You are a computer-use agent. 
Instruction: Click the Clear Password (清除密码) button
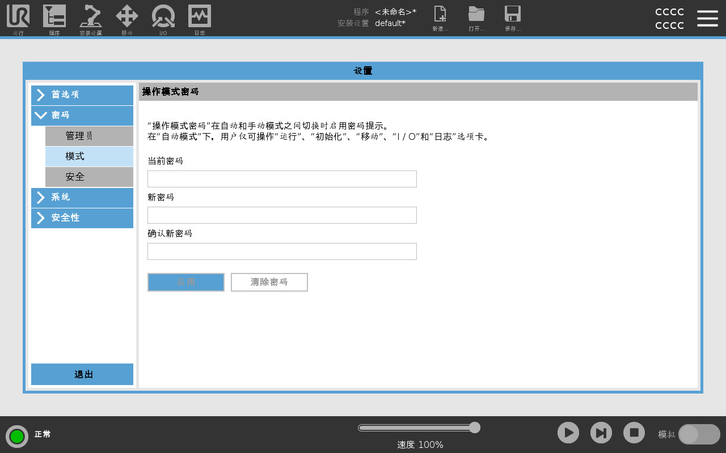(269, 282)
